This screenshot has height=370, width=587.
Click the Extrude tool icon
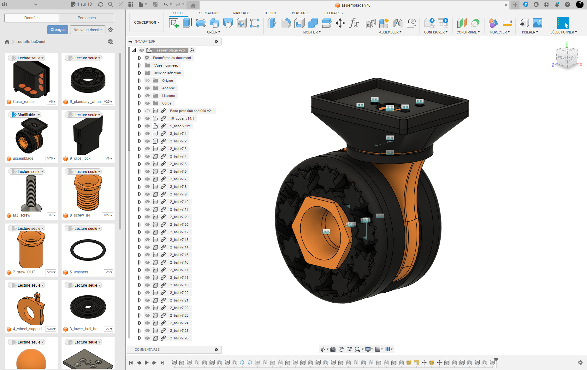tap(187, 23)
